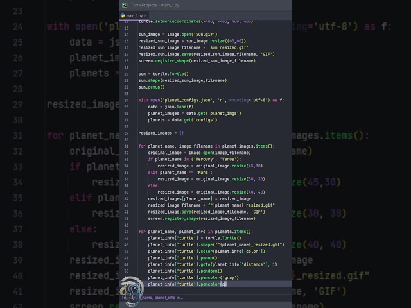The width and height of the screenshot is (411, 308).
Task: Click gutter line number 44
Action: (x=127, y=232)
